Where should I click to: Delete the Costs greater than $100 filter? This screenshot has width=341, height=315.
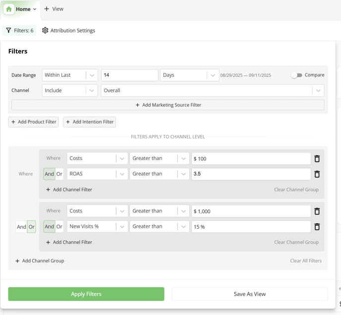pyautogui.click(x=317, y=158)
